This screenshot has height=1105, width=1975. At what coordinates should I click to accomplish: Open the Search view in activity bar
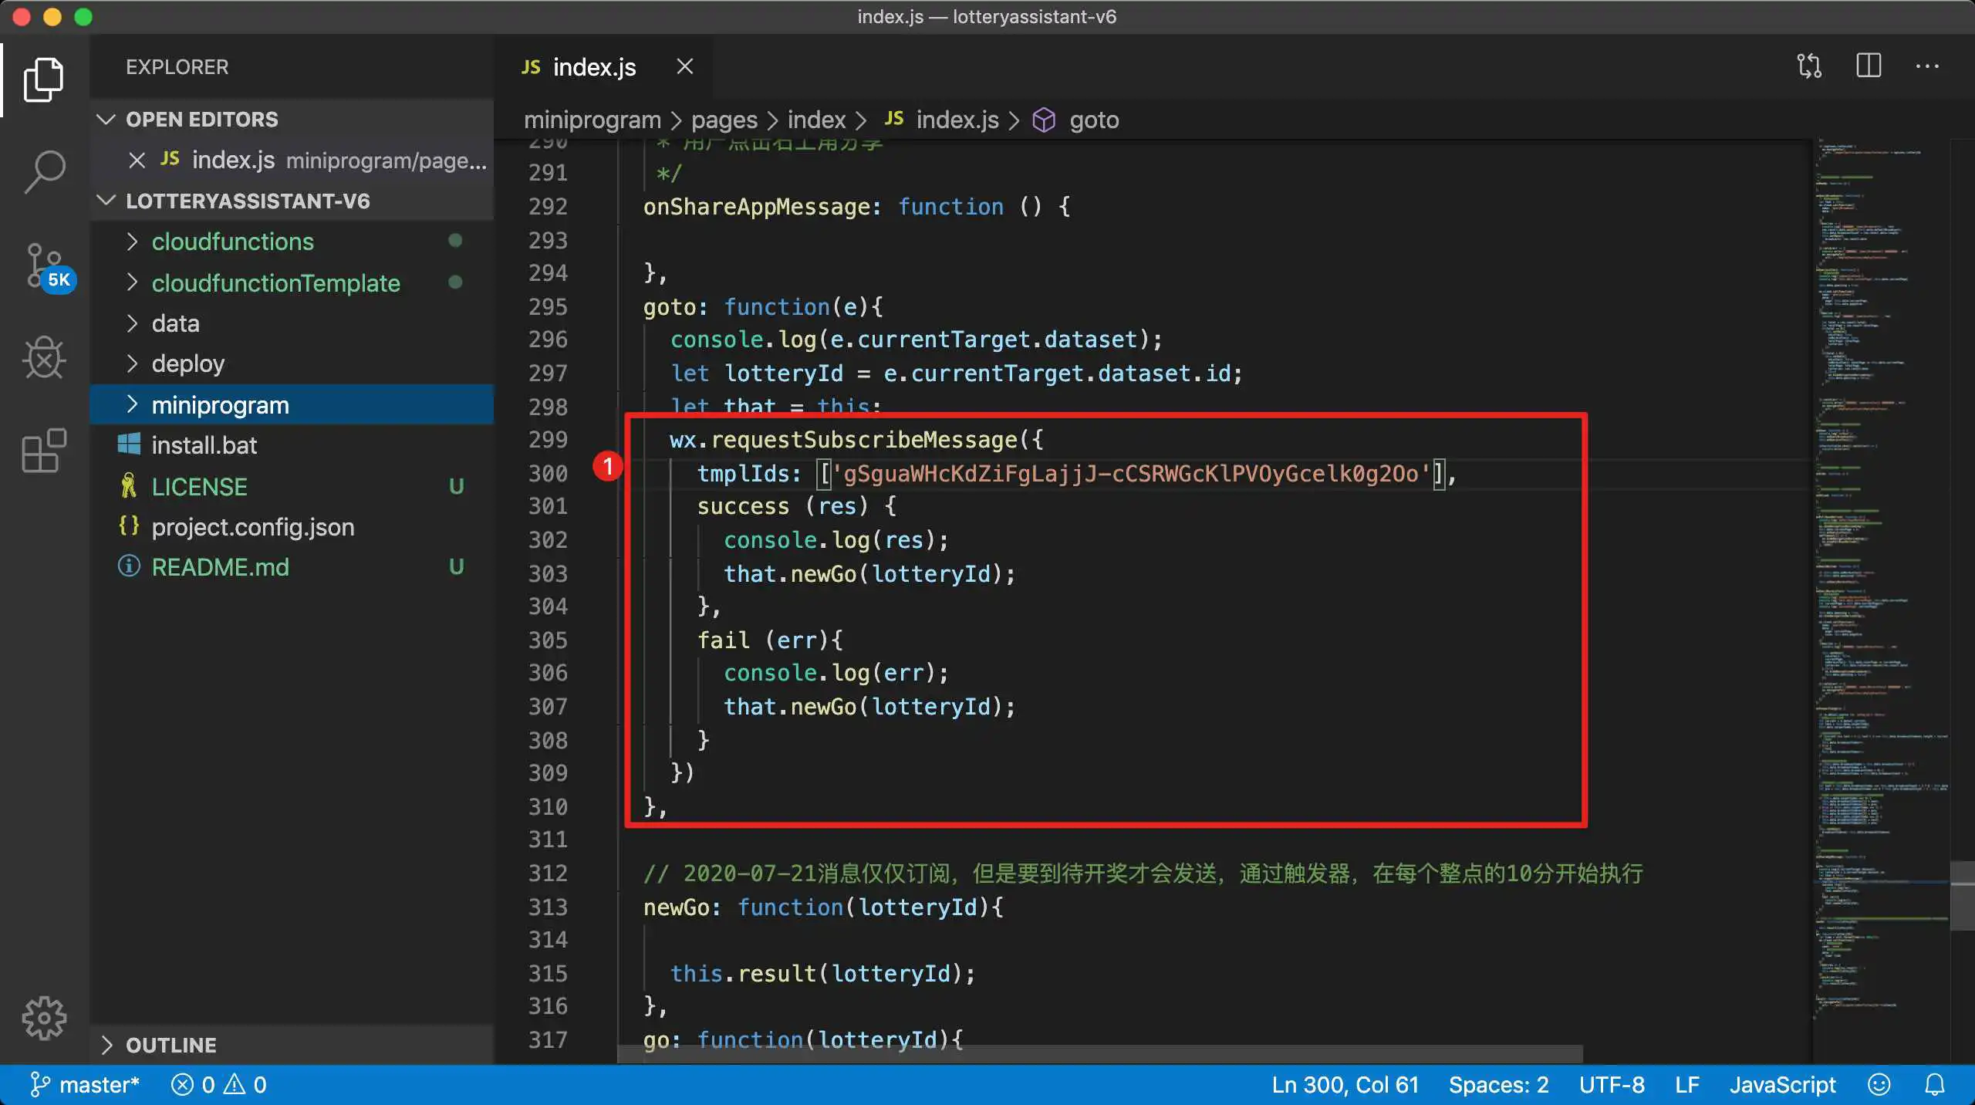coord(44,171)
